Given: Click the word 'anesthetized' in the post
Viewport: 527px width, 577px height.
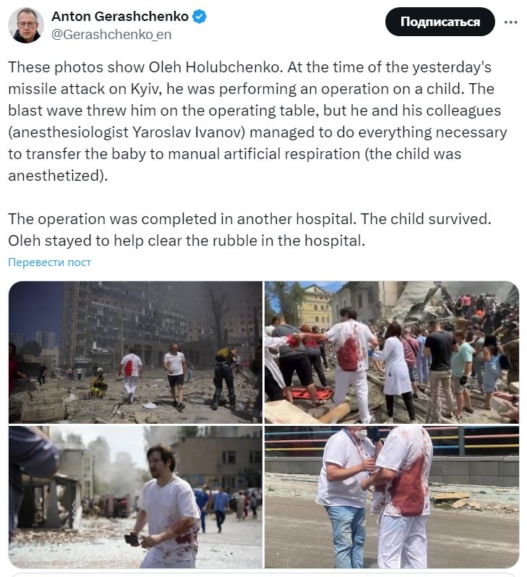Looking at the screenshot, I should (54, 176).
